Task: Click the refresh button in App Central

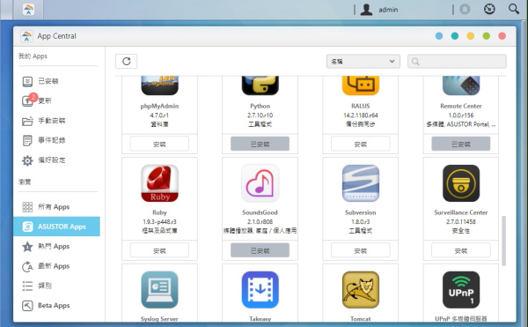Action: (x=126, y=62)
